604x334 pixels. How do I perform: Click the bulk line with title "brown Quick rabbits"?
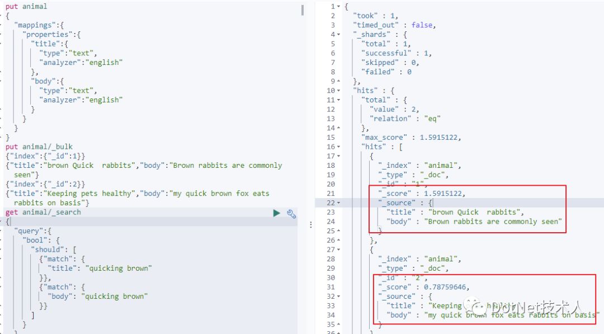point(144,170)
